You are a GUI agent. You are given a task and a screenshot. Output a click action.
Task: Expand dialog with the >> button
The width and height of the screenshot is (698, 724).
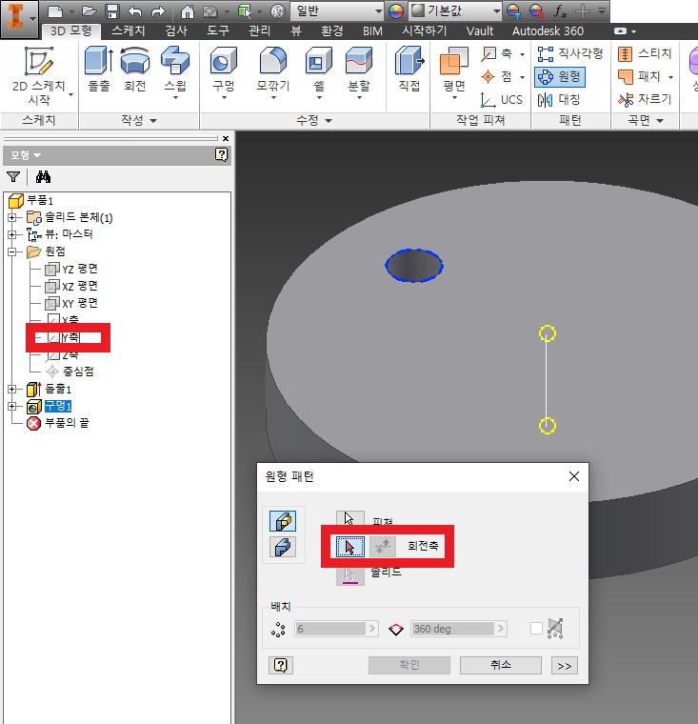click(x=564, y=665)
